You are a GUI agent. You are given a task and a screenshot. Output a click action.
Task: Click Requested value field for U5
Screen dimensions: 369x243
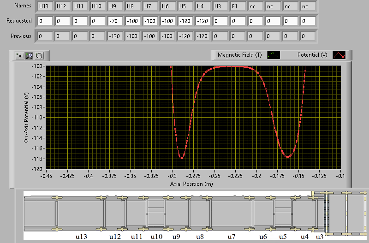[x=185, y=21]
